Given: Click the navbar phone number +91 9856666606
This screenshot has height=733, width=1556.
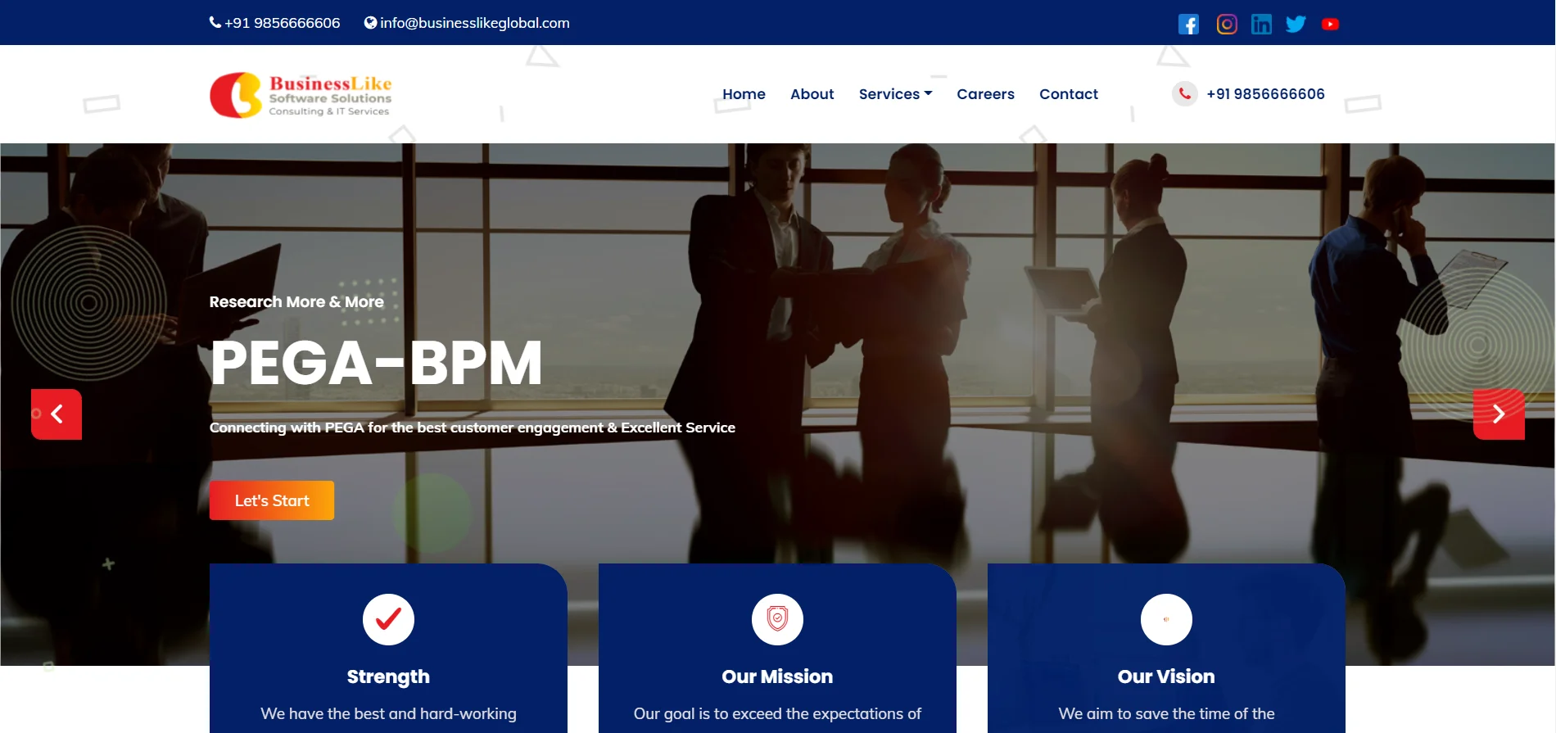Looking at the screenshot, I should click(x=1265, y=94).
